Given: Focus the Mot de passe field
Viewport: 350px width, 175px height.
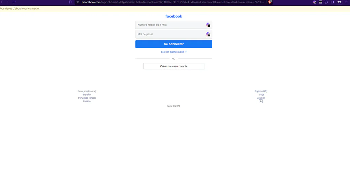Looking at the screenshot, I should tap(174, 34).
